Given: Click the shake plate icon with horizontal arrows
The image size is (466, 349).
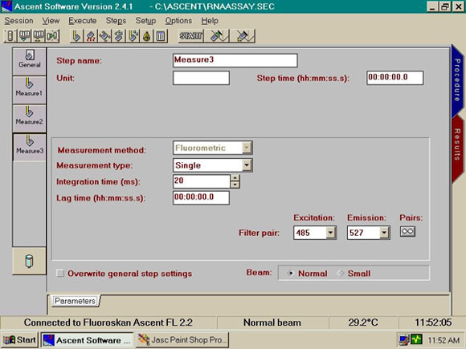Looking at the screenshot, I should pyautogui.click(x=104, y=36).
